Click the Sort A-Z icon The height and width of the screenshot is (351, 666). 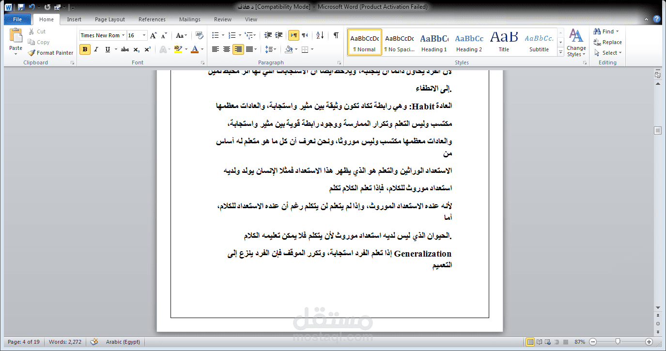point(320,35)
